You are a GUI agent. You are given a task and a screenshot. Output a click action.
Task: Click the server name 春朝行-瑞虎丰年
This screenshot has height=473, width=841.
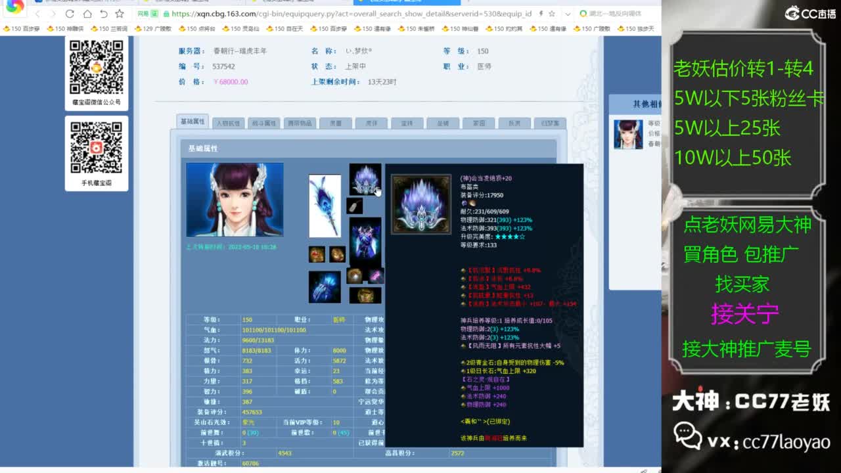(x=240, y=51)
